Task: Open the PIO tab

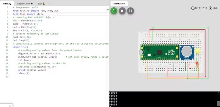Action: 42,4
